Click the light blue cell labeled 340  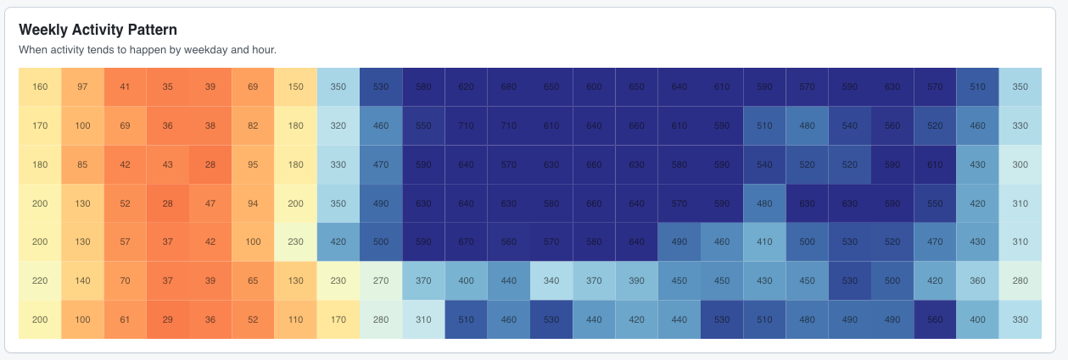(x=551, y=281)
